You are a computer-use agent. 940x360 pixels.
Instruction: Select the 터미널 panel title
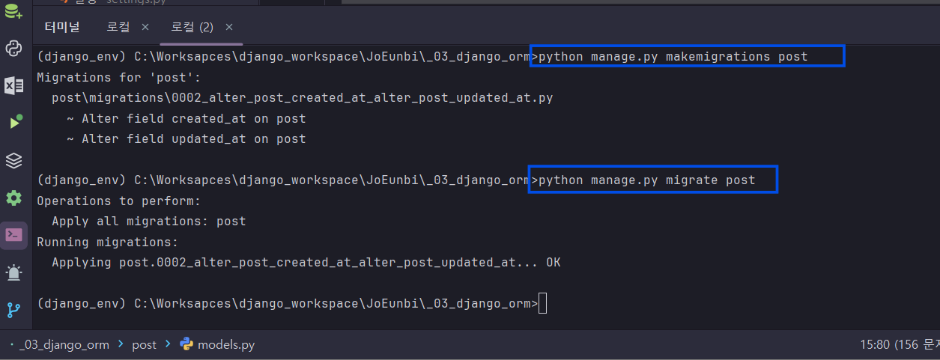click(x=61, y=27)
